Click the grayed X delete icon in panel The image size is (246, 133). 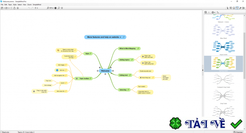point(209,12)
